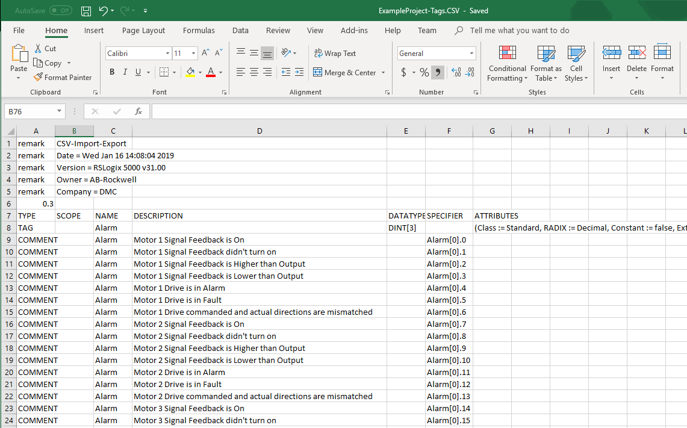Image resolution: width=687 pixels, height=428 pixels.
Task: Click Align Left icon
Action: tap(240, 72)
